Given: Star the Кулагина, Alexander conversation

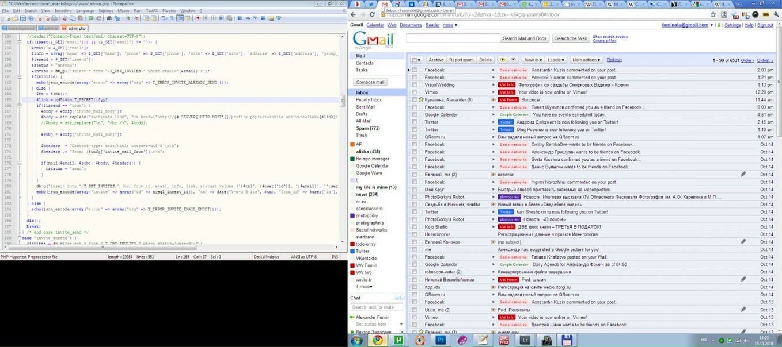Looking at the screenshot, I should click(x=421, y=99).
